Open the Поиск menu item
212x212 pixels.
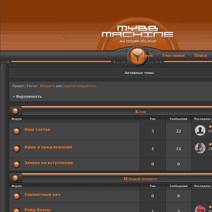[201, 55]
